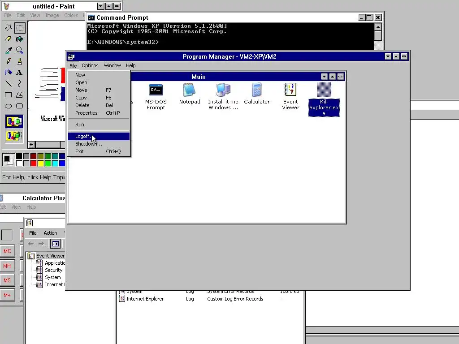Select the rectangular Select tool in Paint
Viewport: 459px width, 344px height.
pyautogui.click(x=20, y=28)
